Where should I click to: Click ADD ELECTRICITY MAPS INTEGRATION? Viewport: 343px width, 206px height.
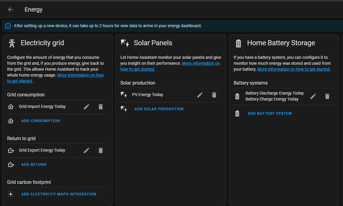pyautogui.click(x=58, y=194)
